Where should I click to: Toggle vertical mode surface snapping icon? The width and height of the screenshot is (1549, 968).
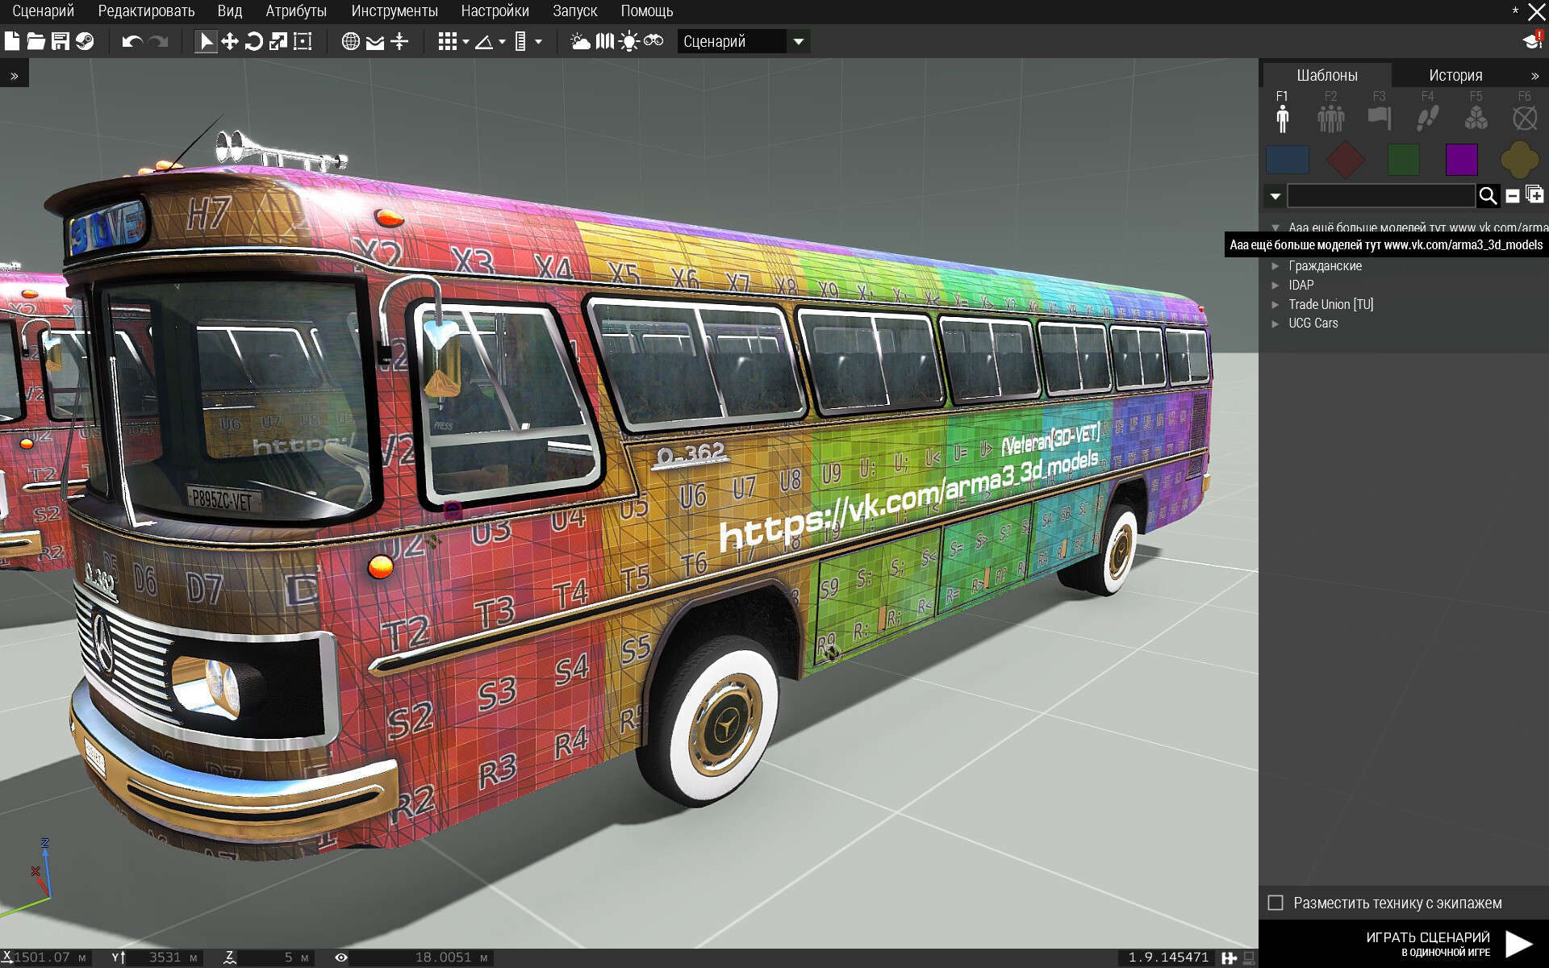coord(399,41)
